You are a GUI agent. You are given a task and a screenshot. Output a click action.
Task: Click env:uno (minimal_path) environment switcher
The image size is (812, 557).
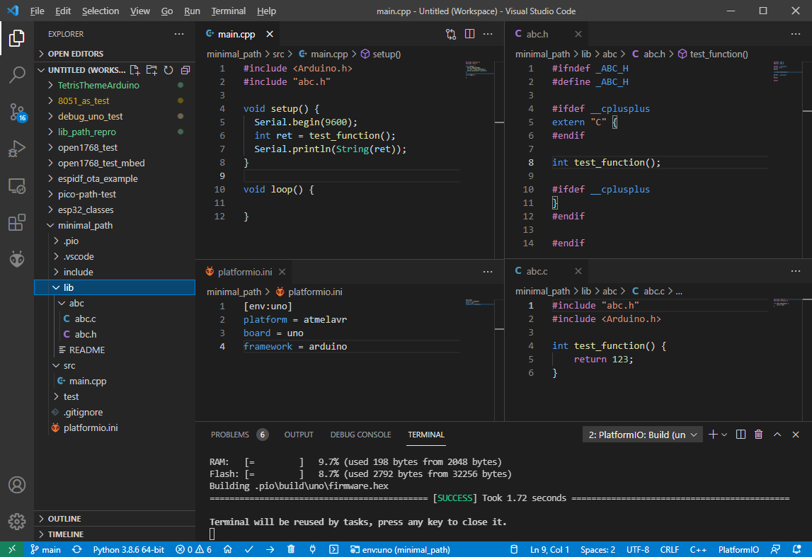pyautogui.click(x=400, y=550)
